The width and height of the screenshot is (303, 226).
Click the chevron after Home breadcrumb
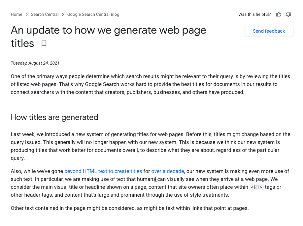(27, 14)
